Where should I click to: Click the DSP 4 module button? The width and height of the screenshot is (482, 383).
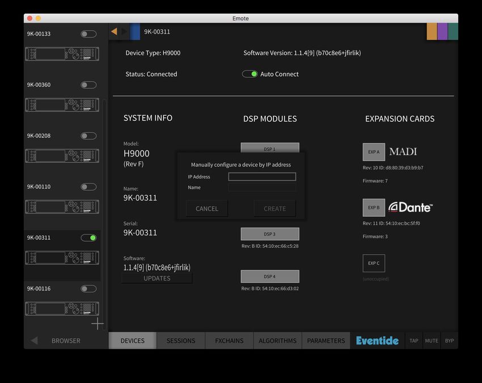[x=270, y=276]
